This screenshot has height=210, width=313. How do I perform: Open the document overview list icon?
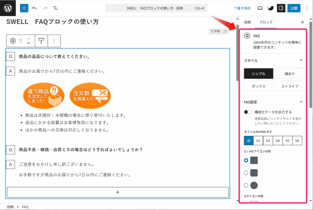[55, 8]
